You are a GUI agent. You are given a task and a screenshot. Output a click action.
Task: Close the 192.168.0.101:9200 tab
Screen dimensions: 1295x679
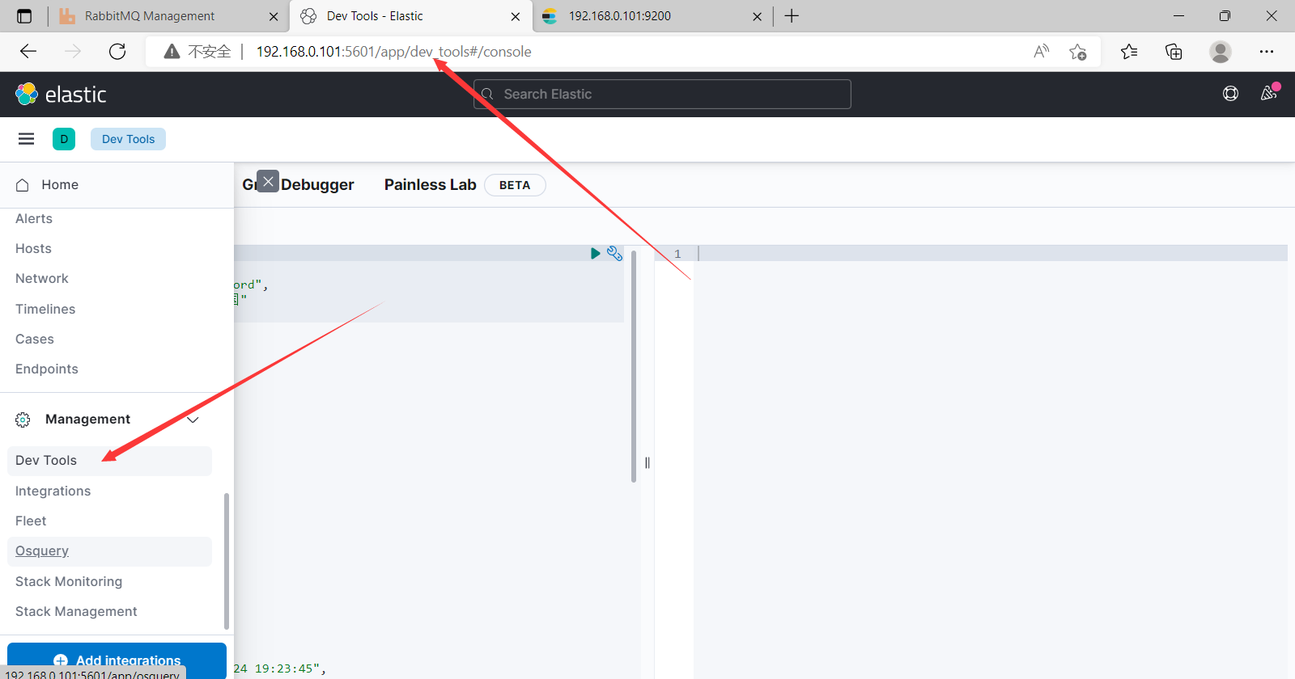[x=757, y=16]
